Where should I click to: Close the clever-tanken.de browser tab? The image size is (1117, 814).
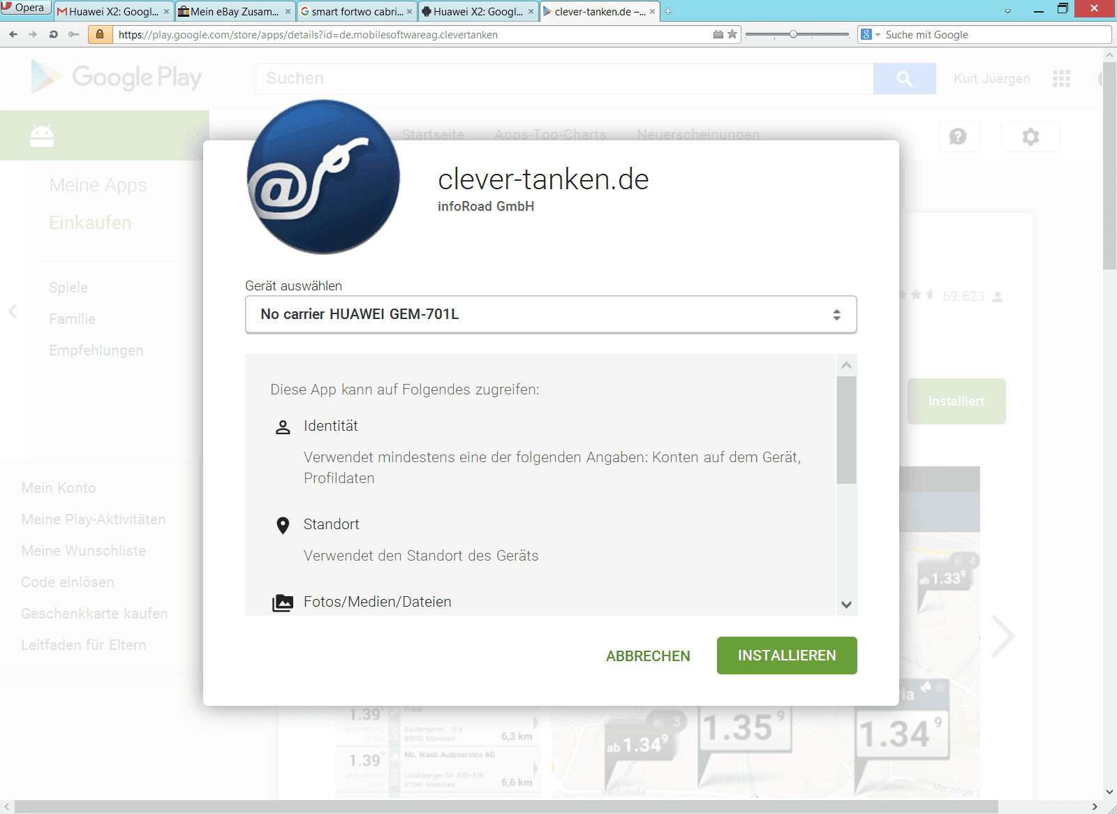coord(652,11)
